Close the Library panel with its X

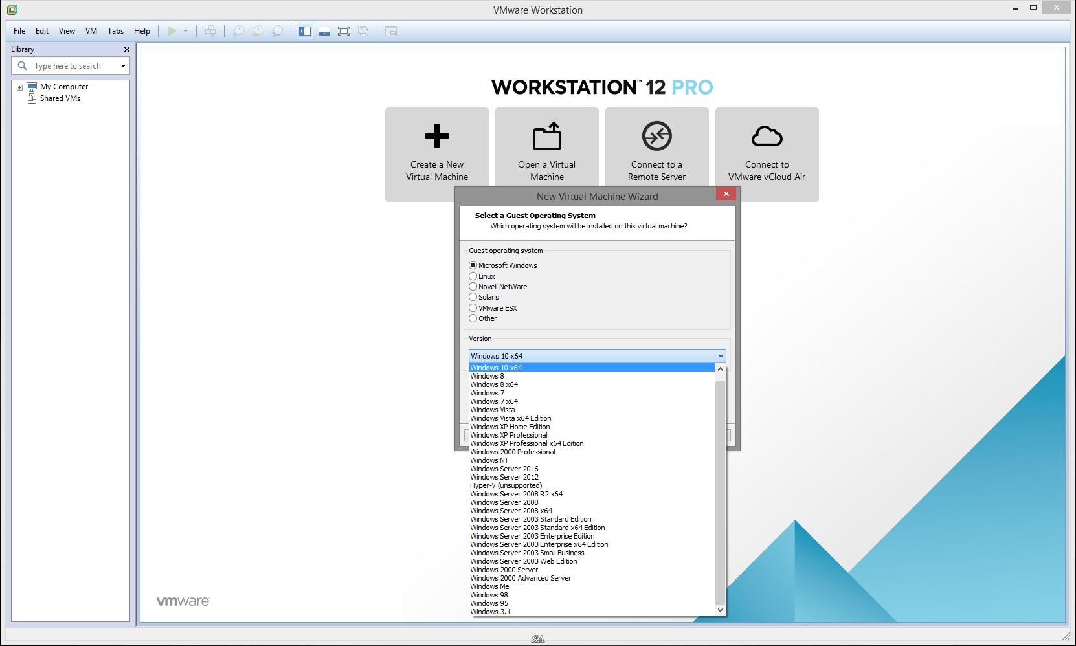point(126,49)
